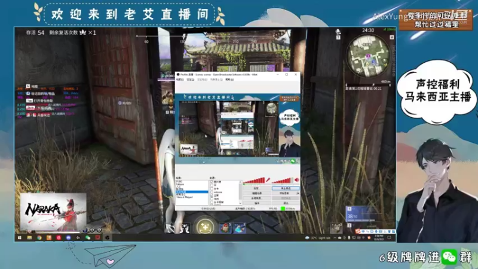This screenshot has height=269, width=478.
Task: Open the OBS icon on the taskbar
Action: tap(107, 237)
